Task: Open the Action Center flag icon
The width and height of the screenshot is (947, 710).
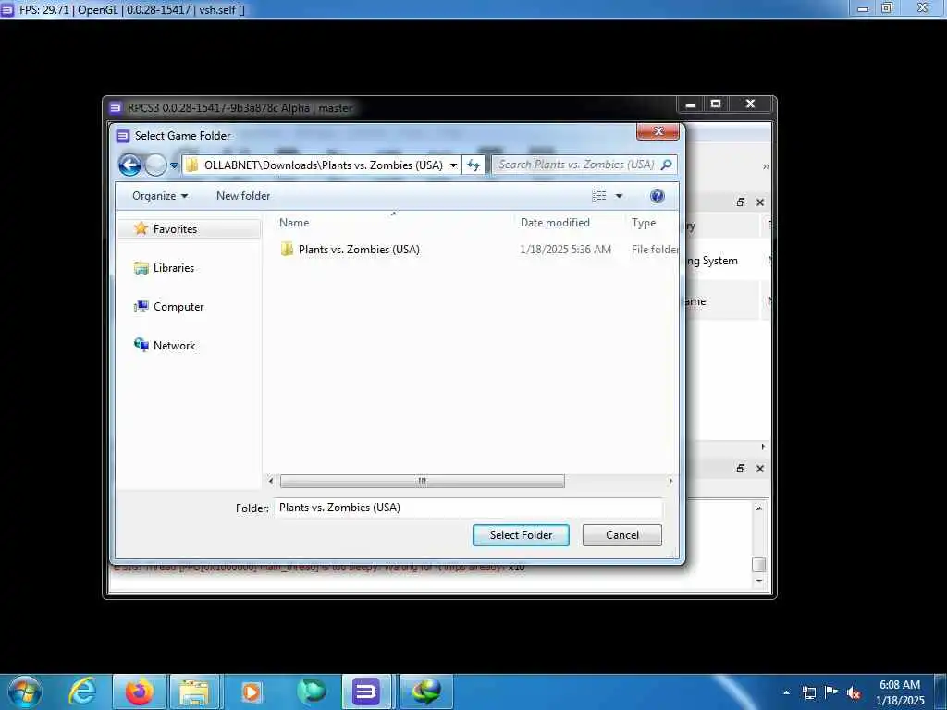Action: pyautogui.click(x=831, y=692)
